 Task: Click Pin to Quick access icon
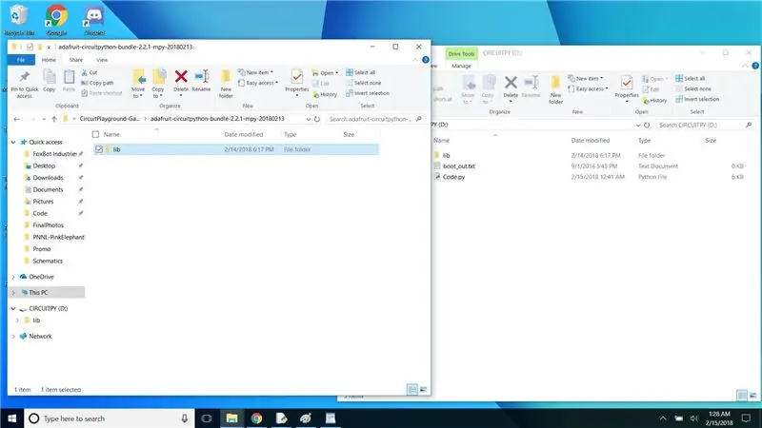pos(25,77)
